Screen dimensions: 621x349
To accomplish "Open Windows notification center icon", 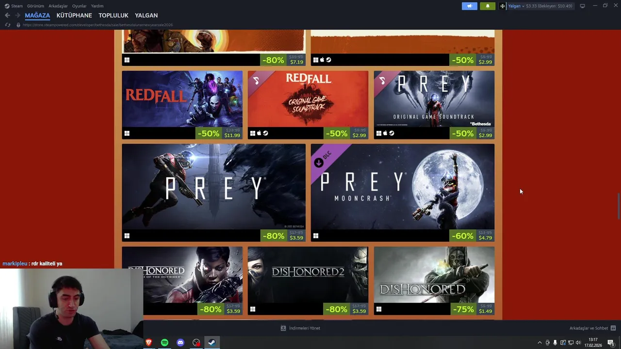I will point(611,343).
